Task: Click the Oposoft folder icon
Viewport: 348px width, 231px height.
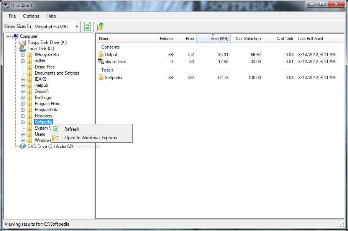Action: pos(30,91)
